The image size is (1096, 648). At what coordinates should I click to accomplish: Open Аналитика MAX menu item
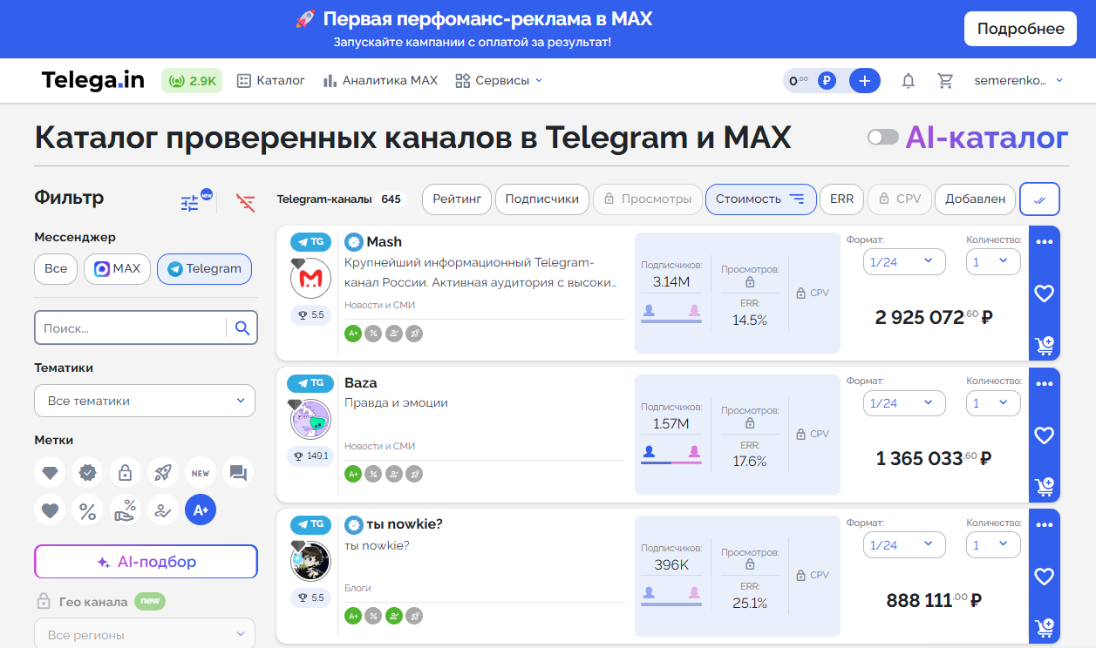[380, 80]
